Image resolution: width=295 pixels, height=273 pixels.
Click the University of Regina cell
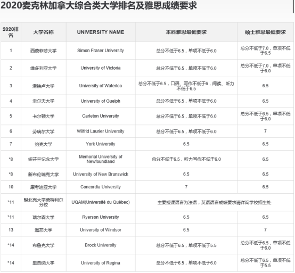tap(101, 263)
